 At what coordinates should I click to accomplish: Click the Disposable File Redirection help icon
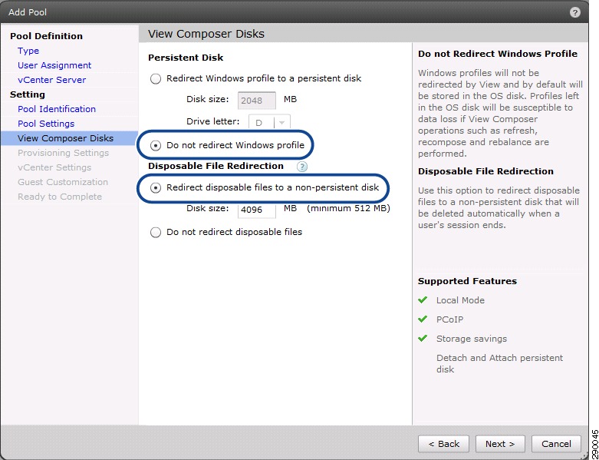point(301,167)
